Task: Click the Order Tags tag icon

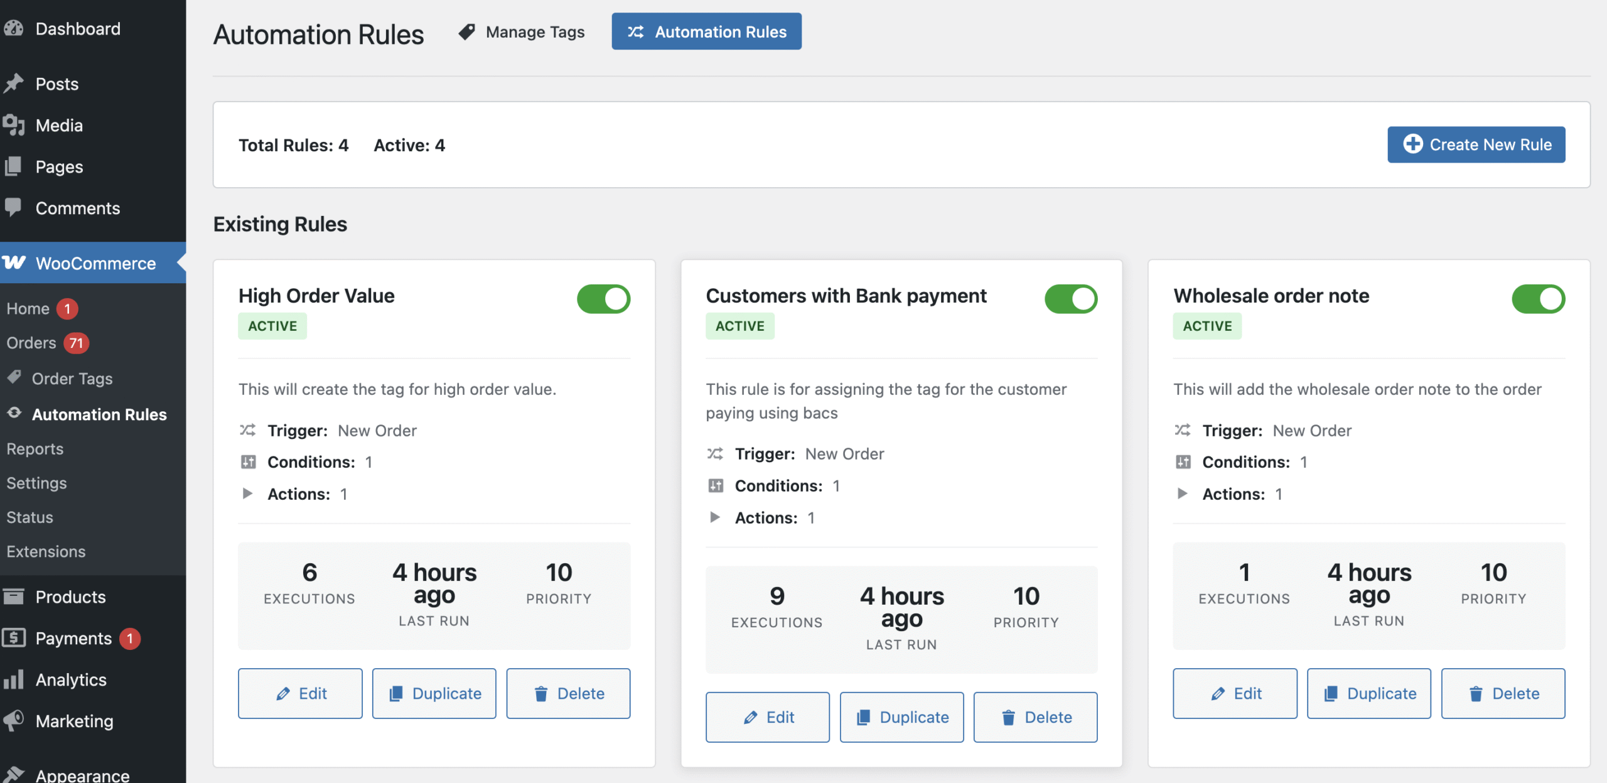Action: 15,377
